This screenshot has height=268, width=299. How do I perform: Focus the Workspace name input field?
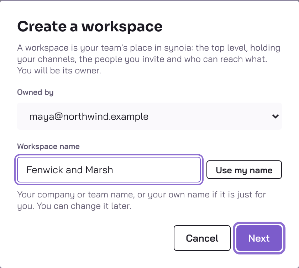point(109,170)
